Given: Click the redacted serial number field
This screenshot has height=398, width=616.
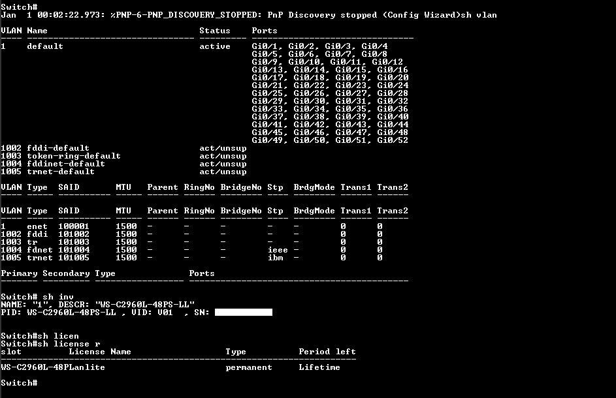Looking at the screenshot, I should tap(244, 312).
